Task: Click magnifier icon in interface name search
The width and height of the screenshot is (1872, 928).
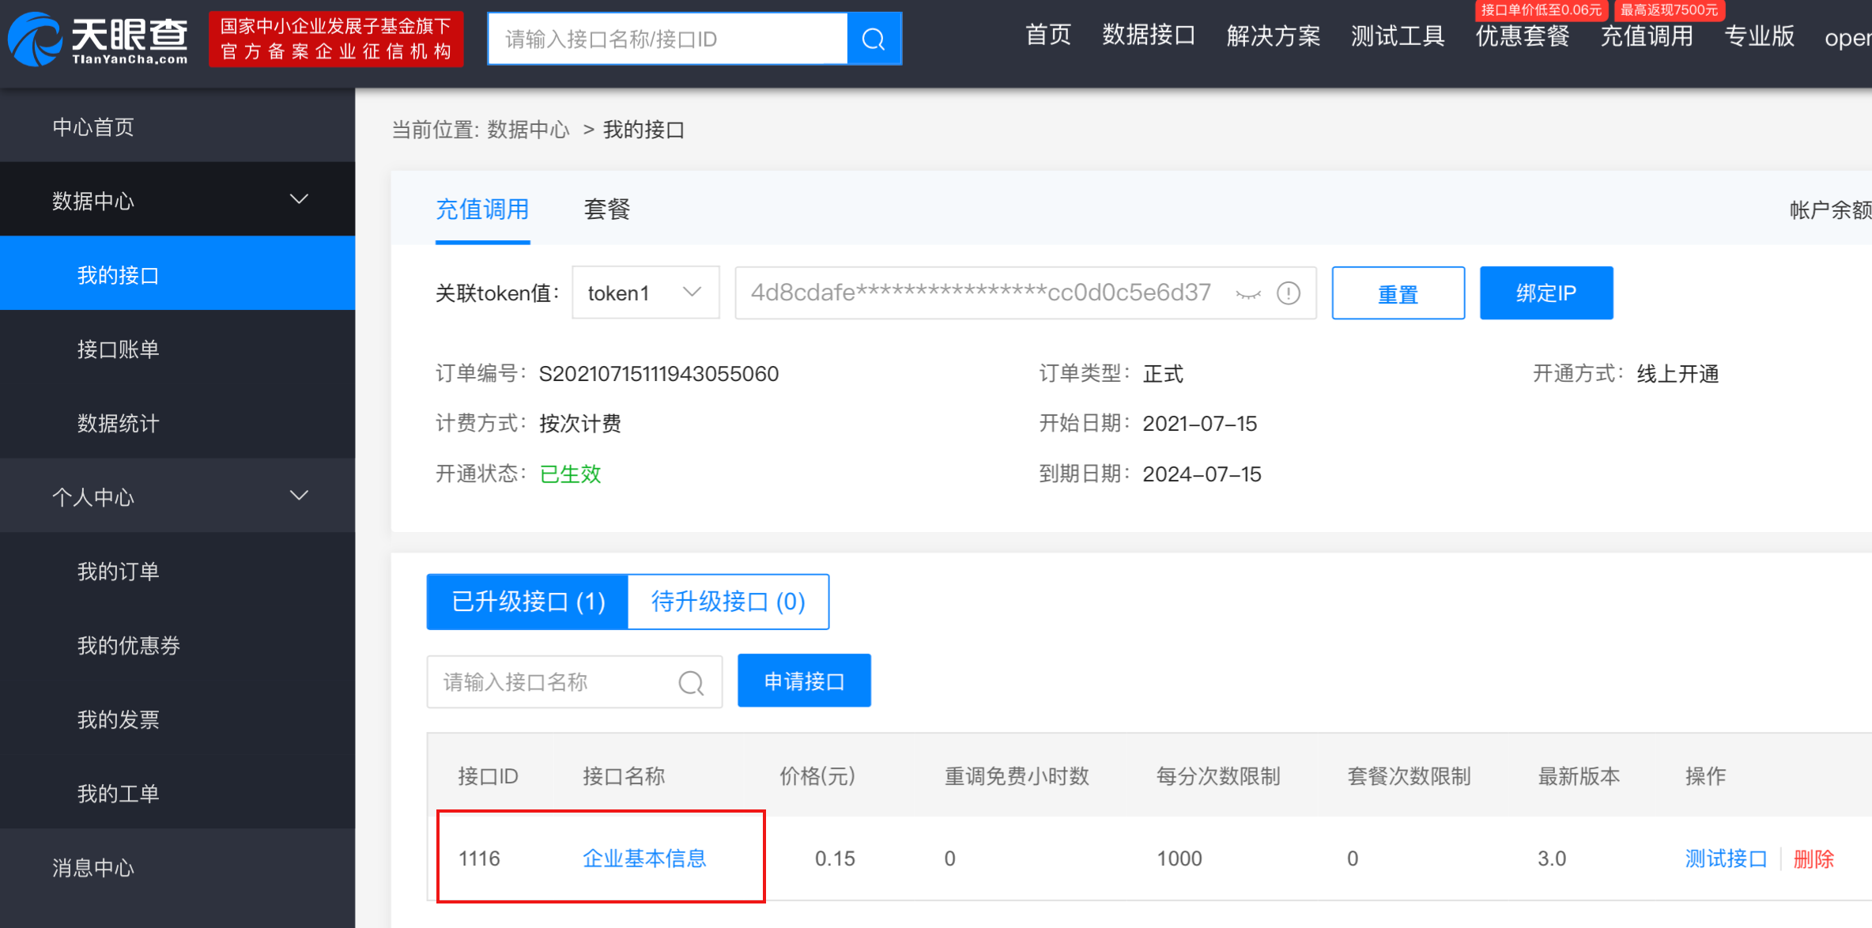Action: coord(691,682)
